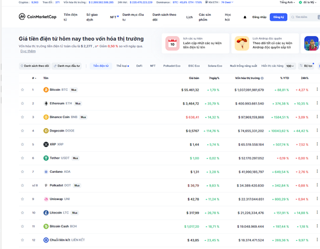Image resolution: width=320 pixels, height=249 pixels.
Task: Open Bitcoin row three-dot menu
Action: coord(317,89)
